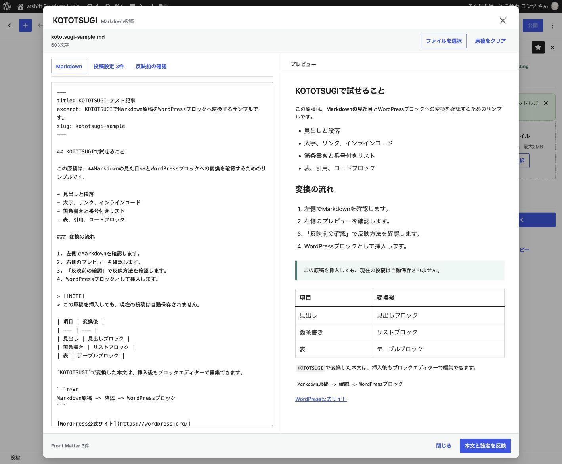Viewport: 562px width, 464px height.
Task: Click the preview heading KOTOTSUGIで試せること
Action: [x=340, y=91]
